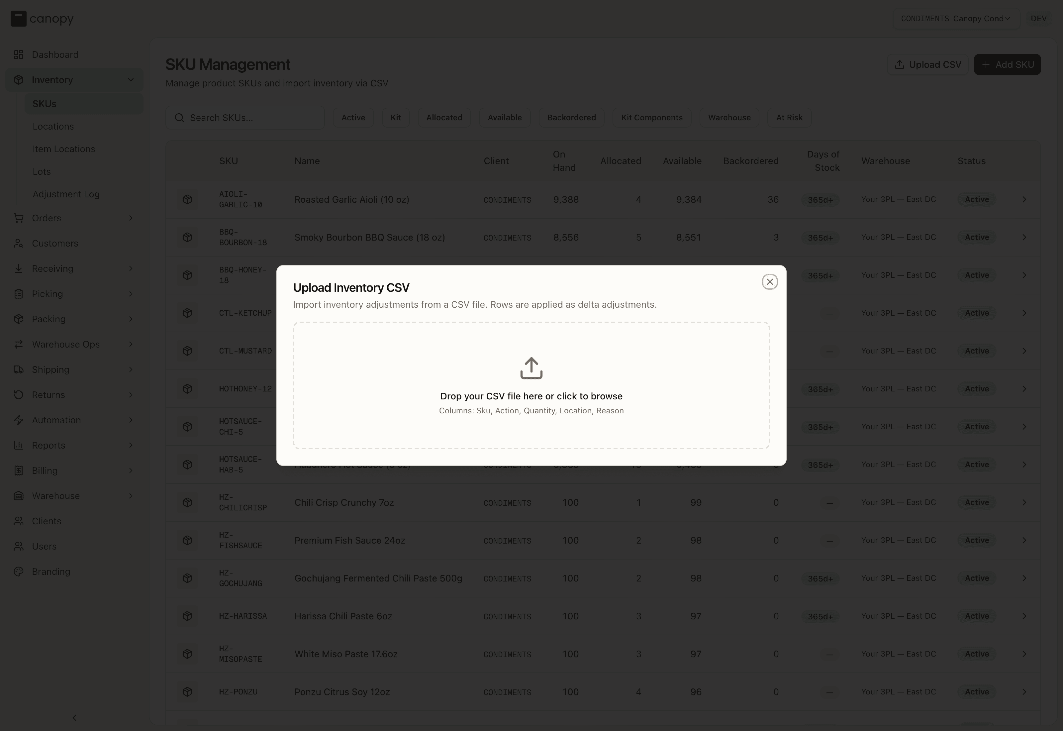
Task: Toggle the Kit Components filter chip
Action: 652,118
